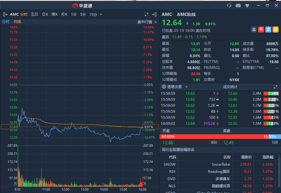
Task: Sort by the 涨跌幅 column header
Action: (268, 157)
